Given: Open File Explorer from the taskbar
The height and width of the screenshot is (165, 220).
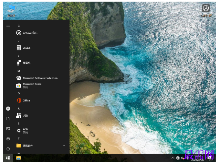Looking at the screenshot, I should [x=18, y=158].
